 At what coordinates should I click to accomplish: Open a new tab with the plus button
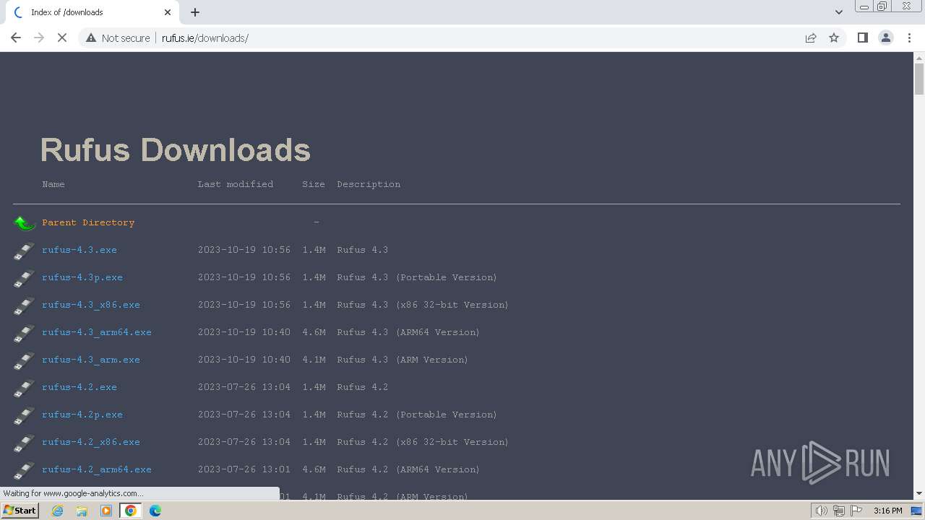tap(195, 12)
